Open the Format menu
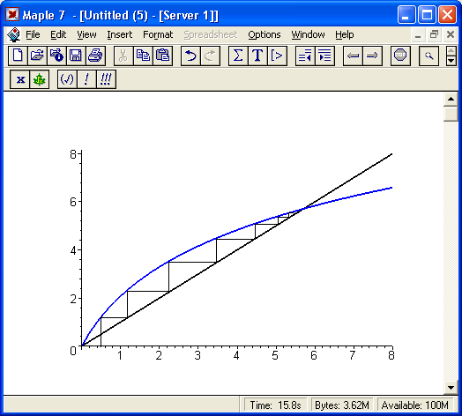 [158, 34]
